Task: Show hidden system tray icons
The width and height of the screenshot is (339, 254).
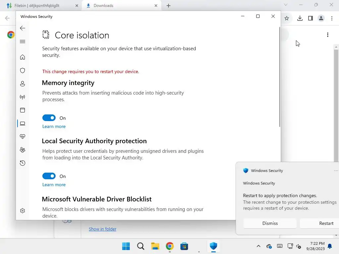Action: click(x=258, y=246)
